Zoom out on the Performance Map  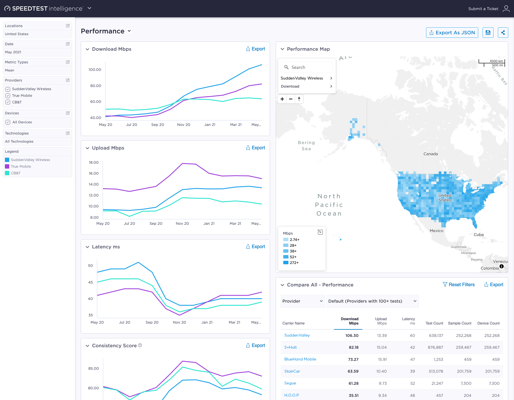click(291, 99)
